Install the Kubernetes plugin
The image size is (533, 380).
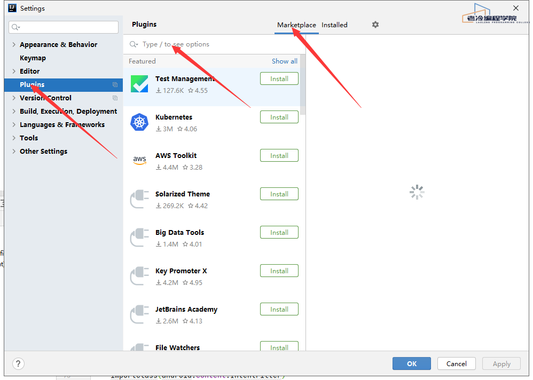coord(279,117)
